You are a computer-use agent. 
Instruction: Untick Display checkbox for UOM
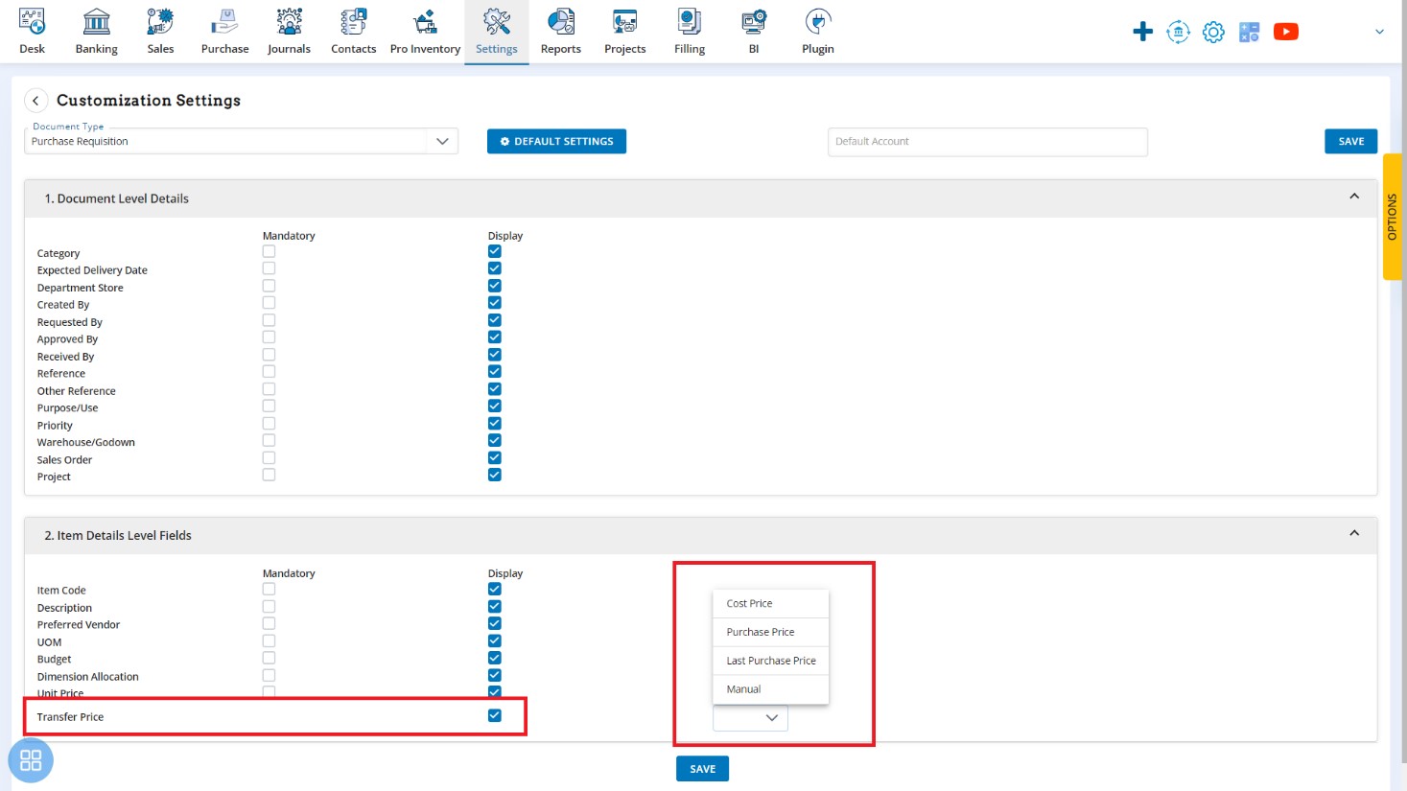pos(495,641)
